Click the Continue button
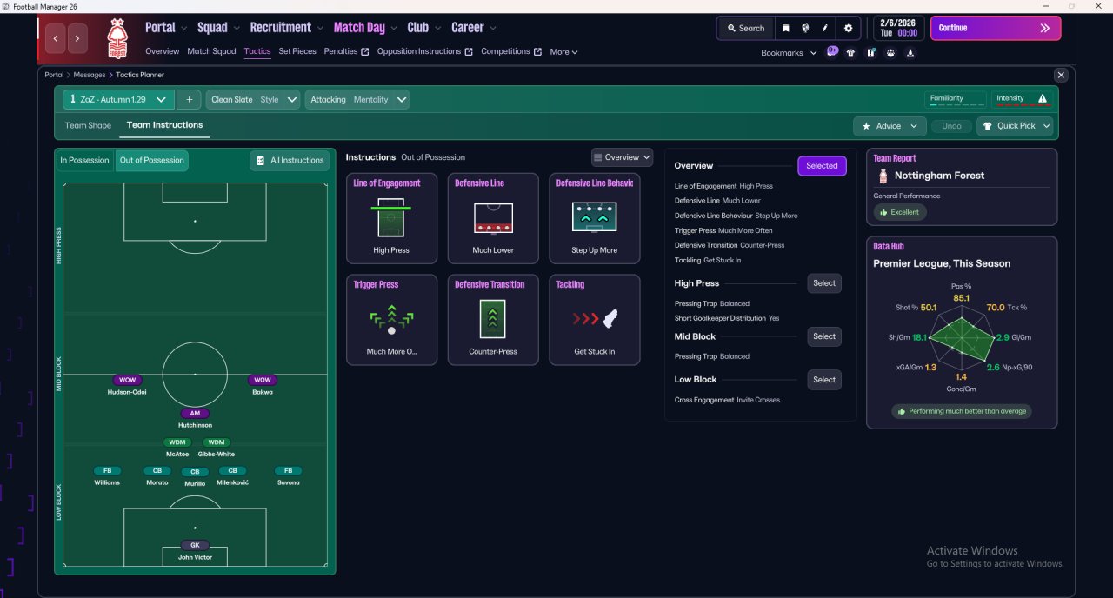 pos(996,28)
